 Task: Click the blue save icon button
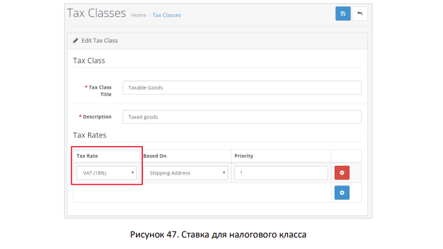[x=343, y=14]
